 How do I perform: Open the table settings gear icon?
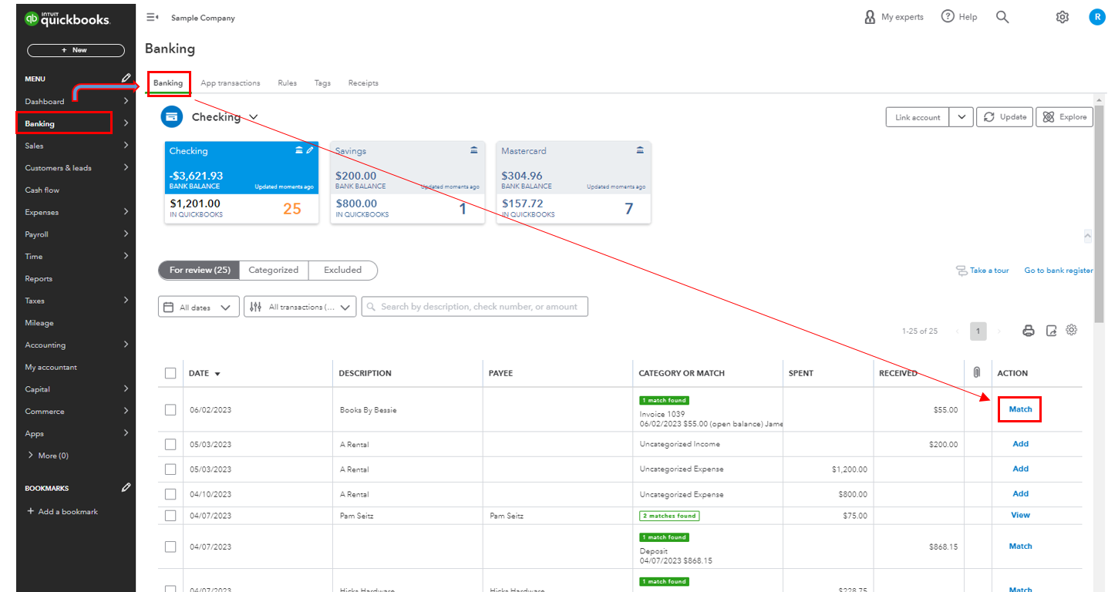click(x=1072, y=330)
